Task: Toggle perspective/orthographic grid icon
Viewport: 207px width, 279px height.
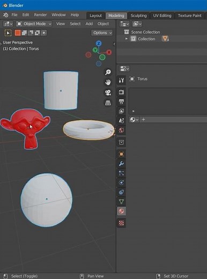Action: 108,102
